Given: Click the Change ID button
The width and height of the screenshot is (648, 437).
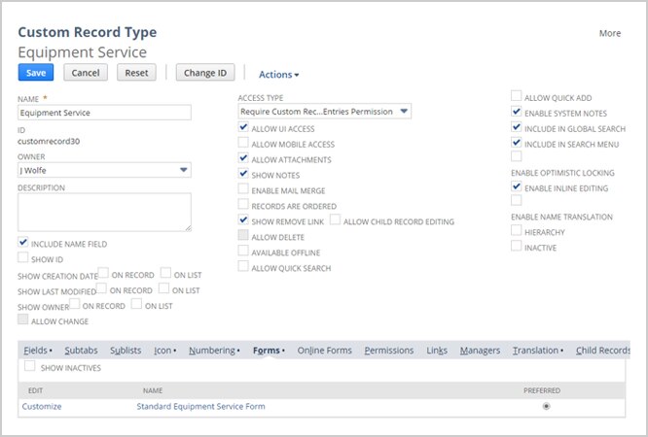Looking at the screenshot, I should tap(205, 73).
